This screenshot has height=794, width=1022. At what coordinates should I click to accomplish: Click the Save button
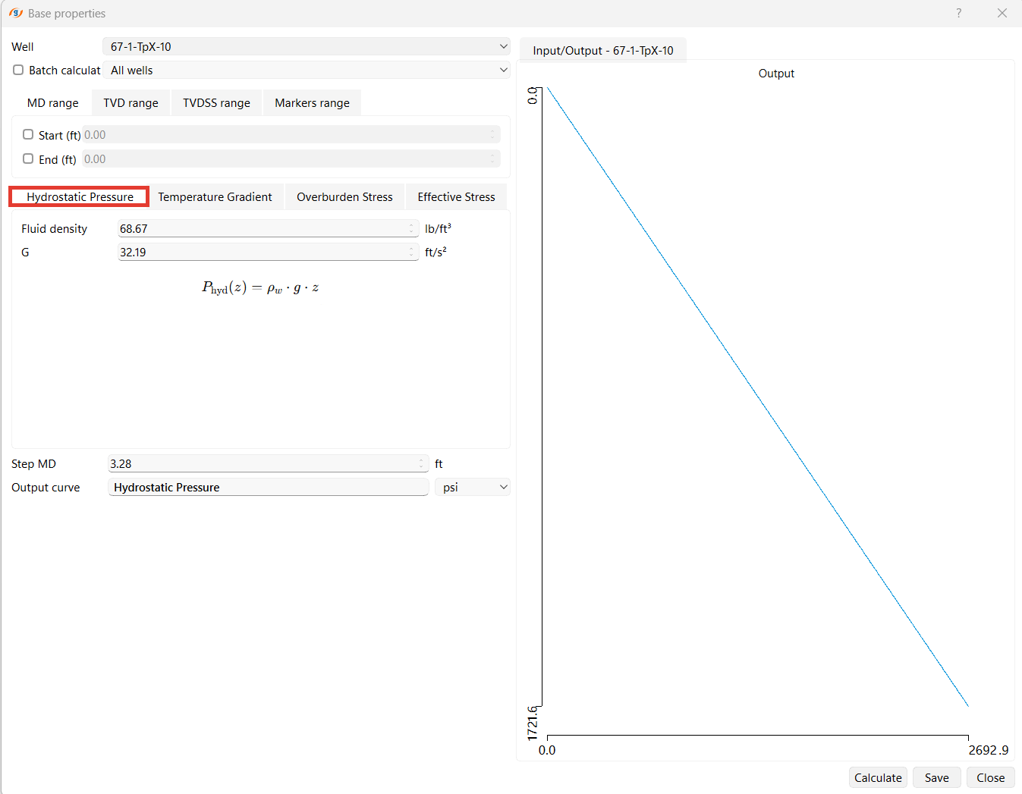[937, 777]
